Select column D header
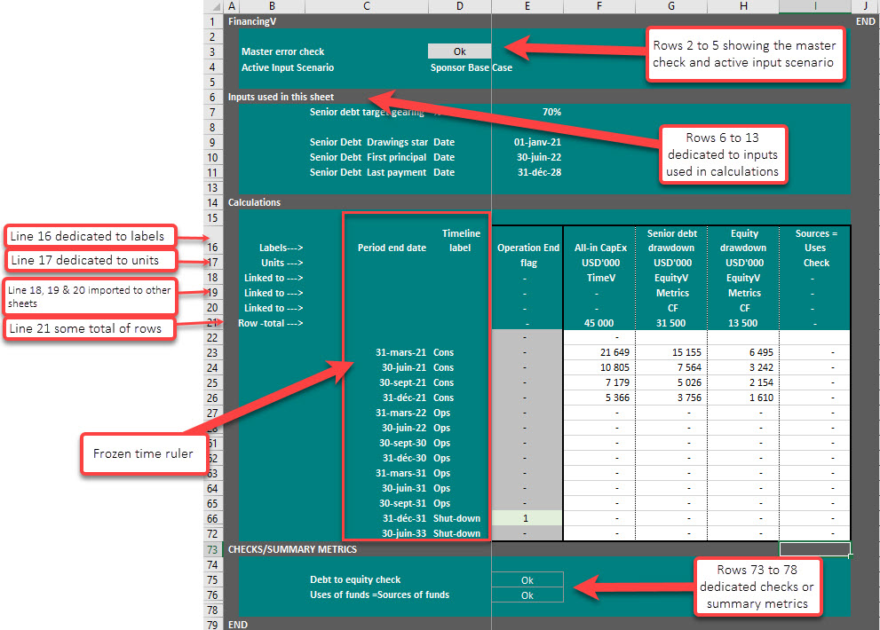 point(460,7)
